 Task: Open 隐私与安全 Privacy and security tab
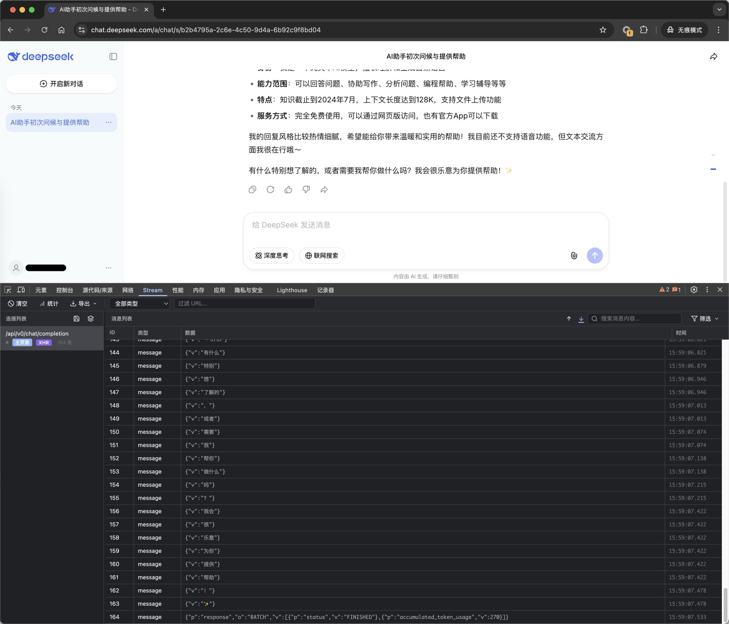[x=249, y=290]
